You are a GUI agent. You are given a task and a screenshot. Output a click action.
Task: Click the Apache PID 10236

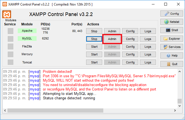(x=45, y=29)
